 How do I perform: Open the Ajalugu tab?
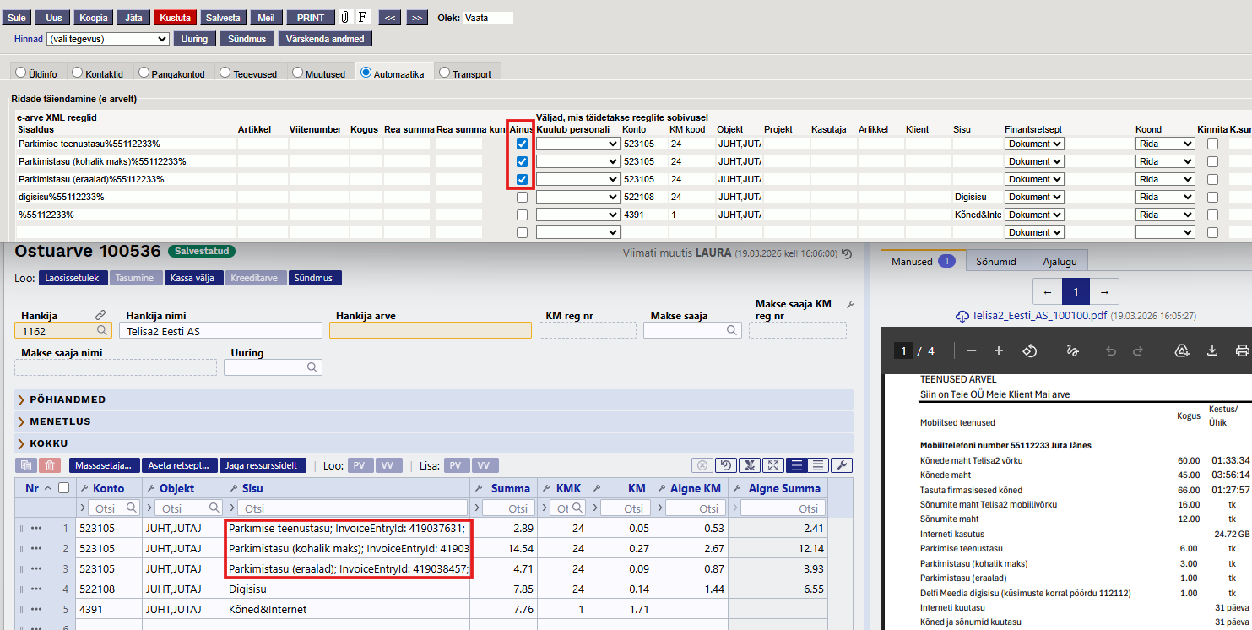(x=1059, y=262)
